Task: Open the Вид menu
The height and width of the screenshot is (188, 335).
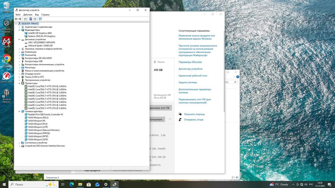Action: click(37, 15)
